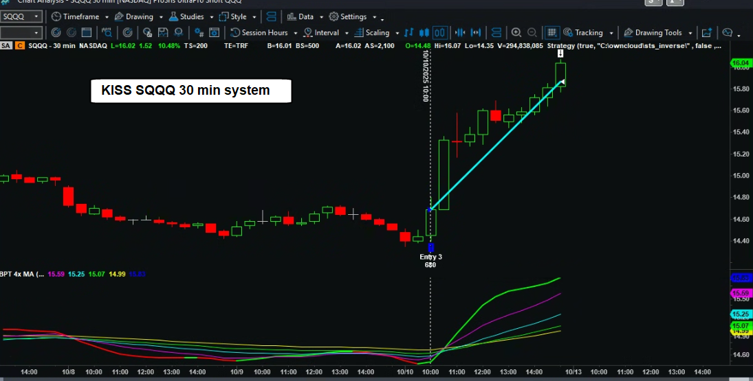Viewport: 753px width, 381px height.
Task: Open the SQQQ symbol dropdown
Action: coord(36,16)
